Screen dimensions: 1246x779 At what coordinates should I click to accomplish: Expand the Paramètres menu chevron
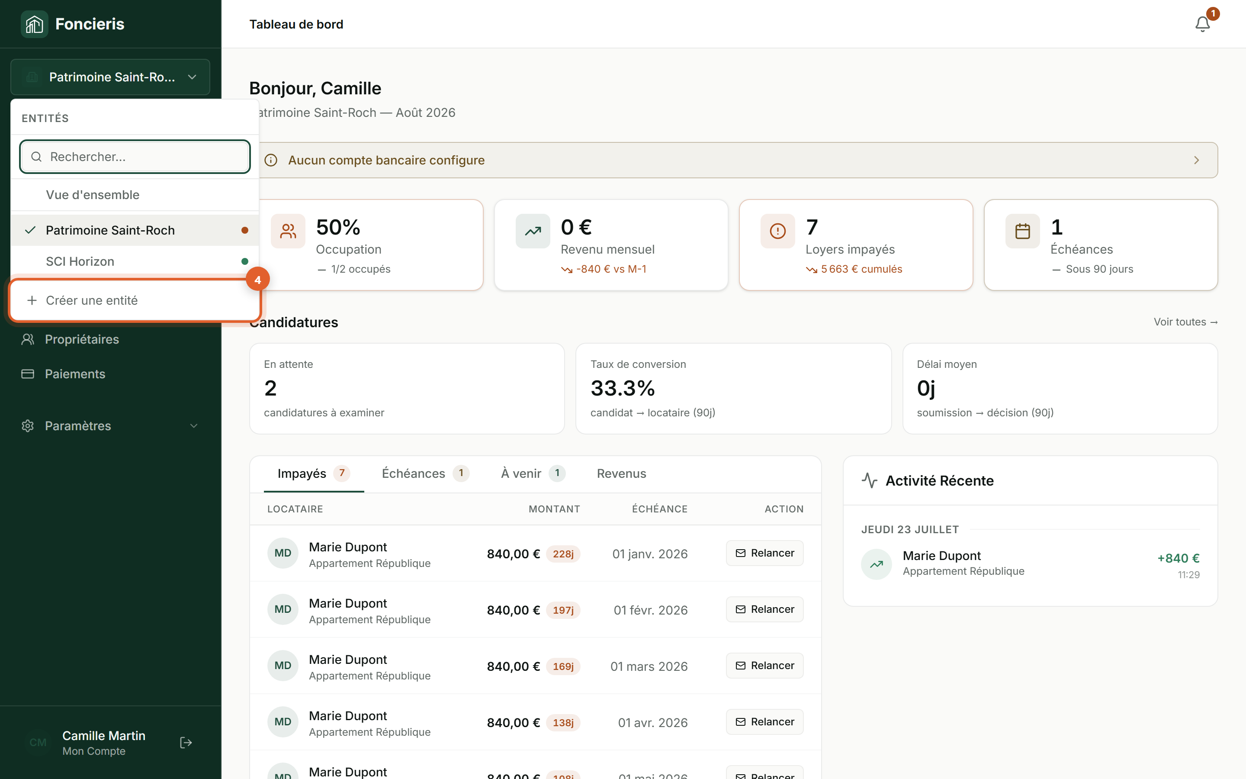tap(193, 425)
